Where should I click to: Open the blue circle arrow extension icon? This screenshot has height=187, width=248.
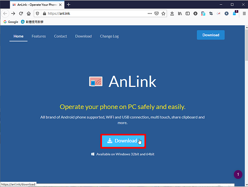click(x=227, y=14)
